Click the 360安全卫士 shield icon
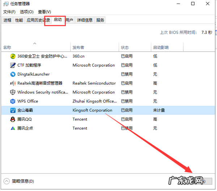This screenshot has height=191, width=217. (x=13, y=56)
